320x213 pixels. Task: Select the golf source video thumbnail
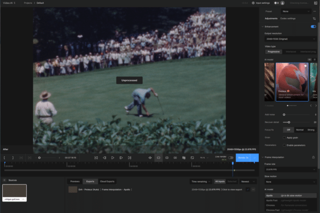[x=14, y=193]
